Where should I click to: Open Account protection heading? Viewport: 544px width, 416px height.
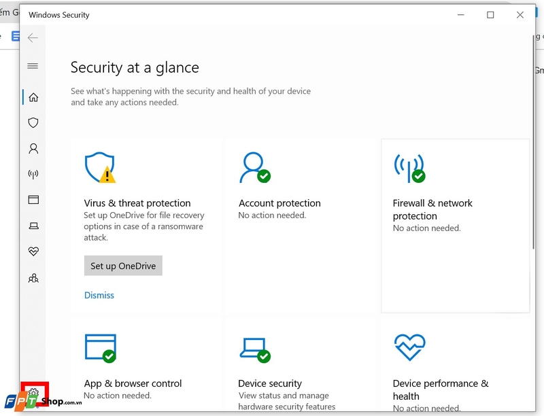pyautogui.click(x=279, y=203)
